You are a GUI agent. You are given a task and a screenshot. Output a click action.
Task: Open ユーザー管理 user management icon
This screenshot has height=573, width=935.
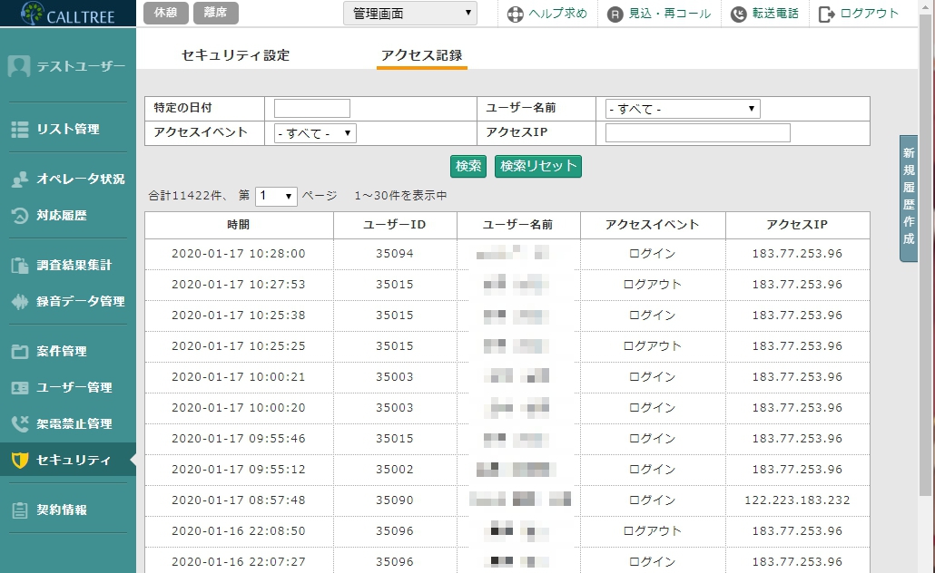click(20, 385)
